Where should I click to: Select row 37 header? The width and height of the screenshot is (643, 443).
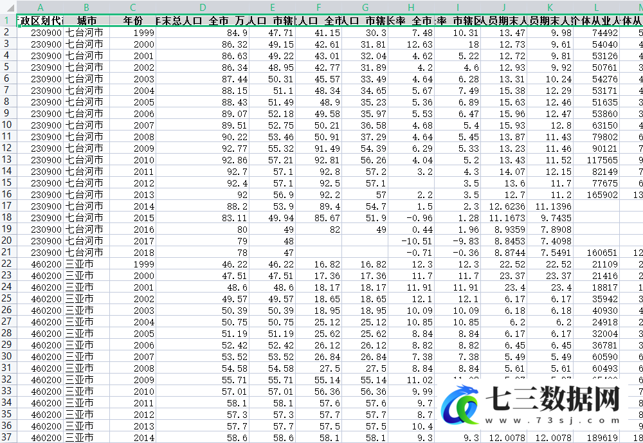coord(8,438)
